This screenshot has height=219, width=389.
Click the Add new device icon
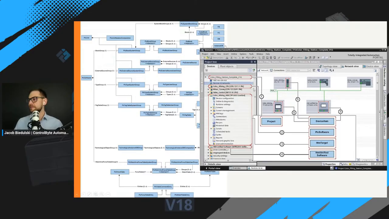pyautogui.click(x=211, y=80)
